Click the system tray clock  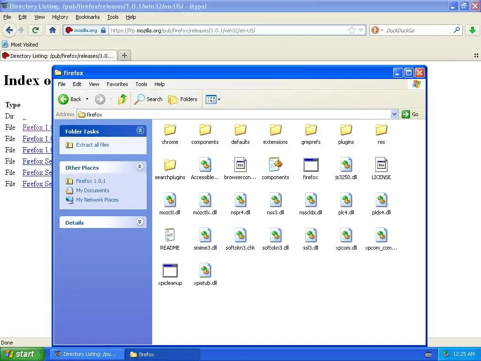[x=464, y=354]
